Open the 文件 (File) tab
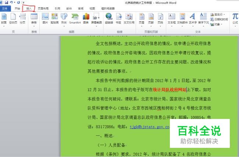This screenshot has height=157, width=239. coord(5,8)
